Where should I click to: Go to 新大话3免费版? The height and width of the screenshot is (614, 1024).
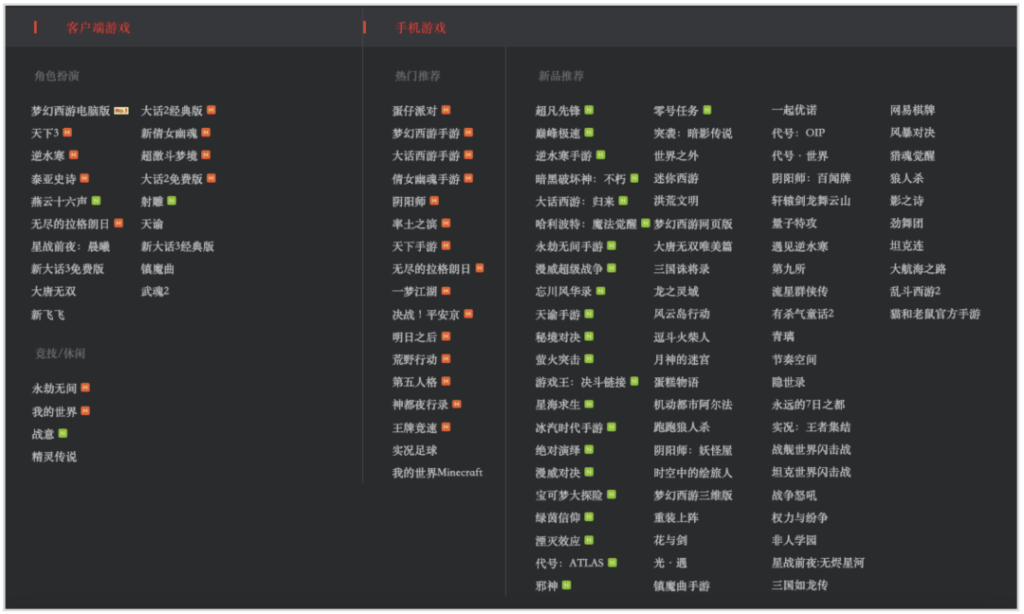(67, 269)
